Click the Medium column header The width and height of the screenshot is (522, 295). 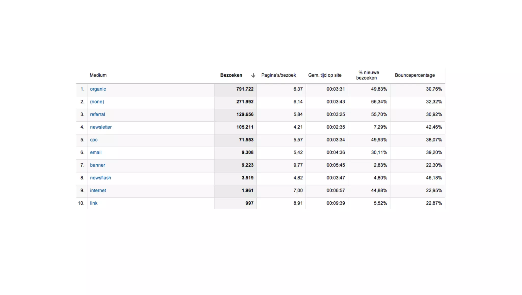click(98, 75)
